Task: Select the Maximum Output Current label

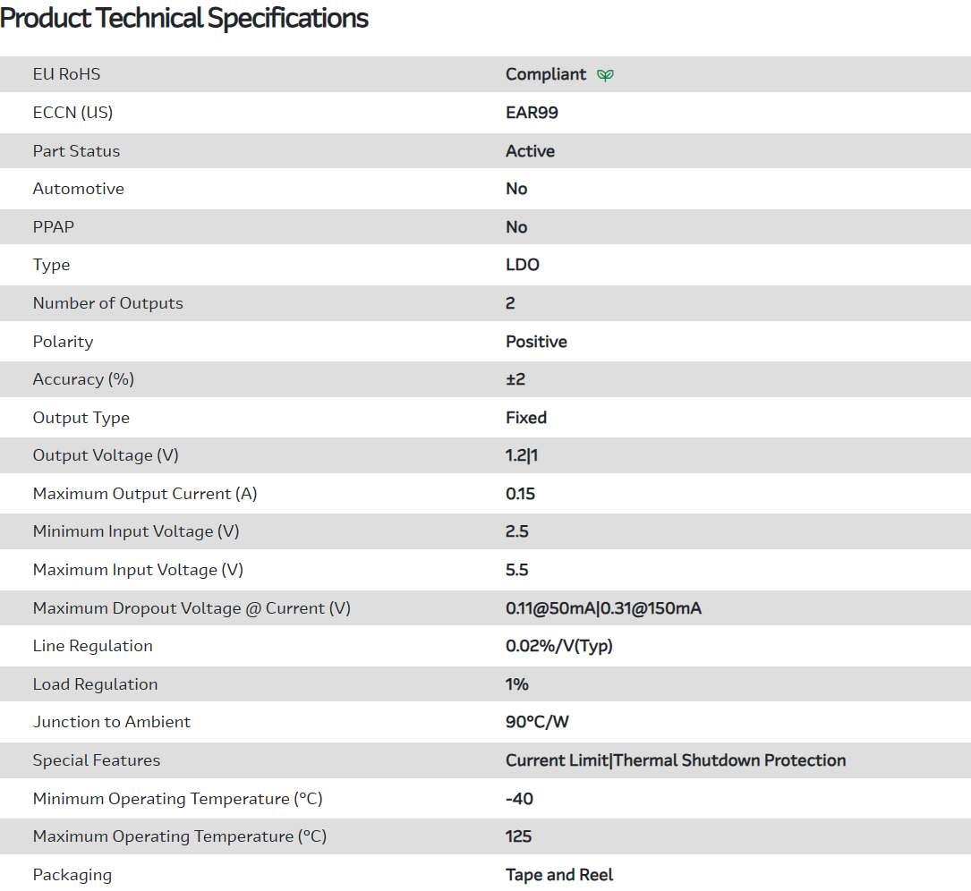Action: coord(145,494)
